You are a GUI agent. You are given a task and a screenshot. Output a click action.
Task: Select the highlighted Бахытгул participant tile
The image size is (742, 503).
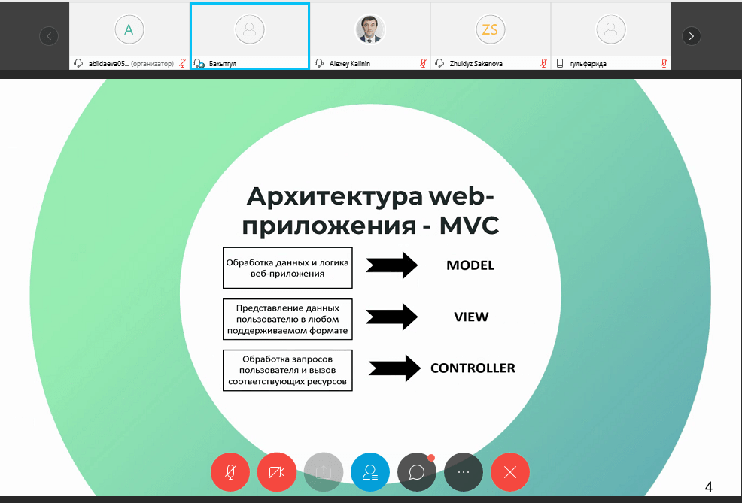pos(250,36)
